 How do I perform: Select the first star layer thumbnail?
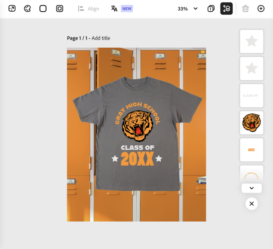click(252, 41)
